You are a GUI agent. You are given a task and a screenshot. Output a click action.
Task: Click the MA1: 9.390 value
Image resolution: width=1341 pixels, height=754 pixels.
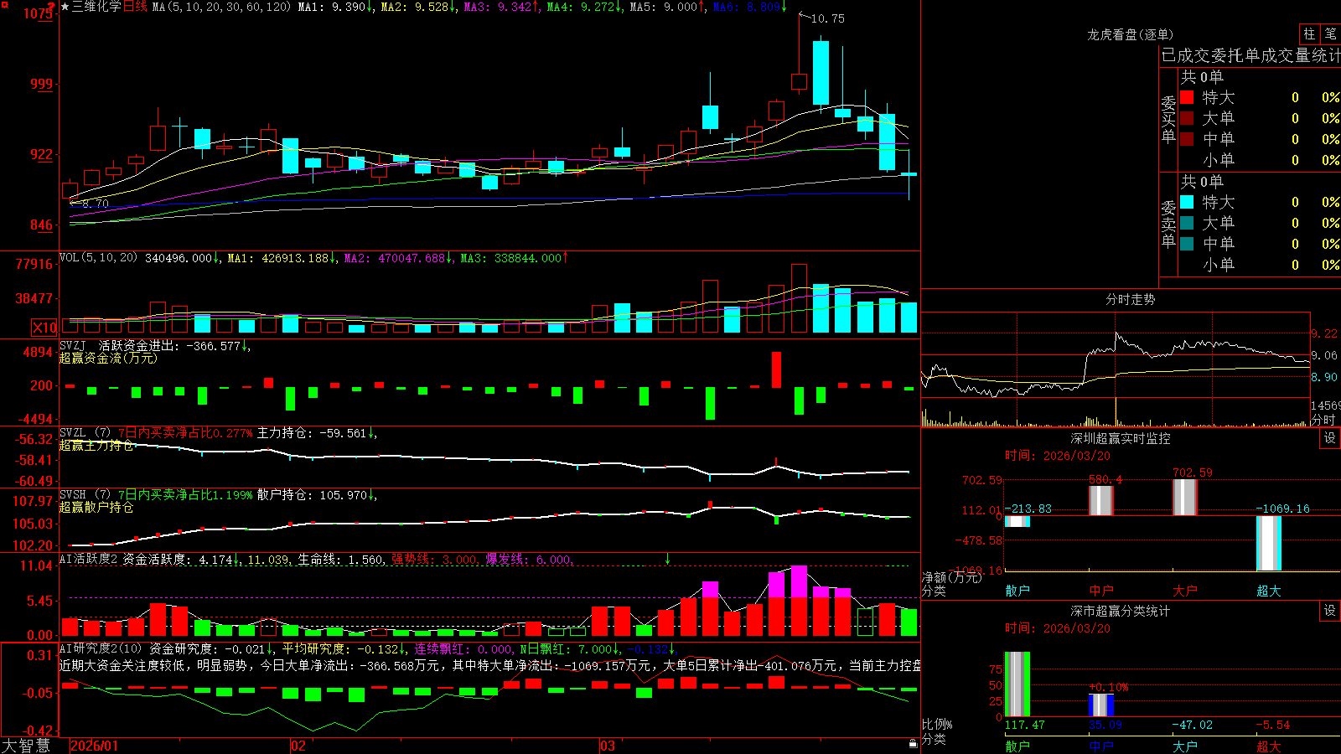(x=335, y=7)
